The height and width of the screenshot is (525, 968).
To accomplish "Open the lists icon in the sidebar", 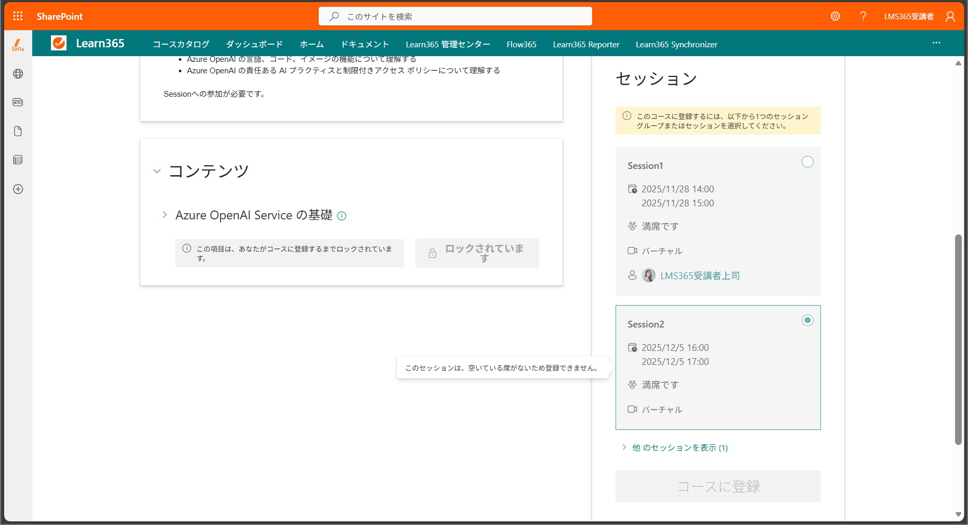I will 18,160.
